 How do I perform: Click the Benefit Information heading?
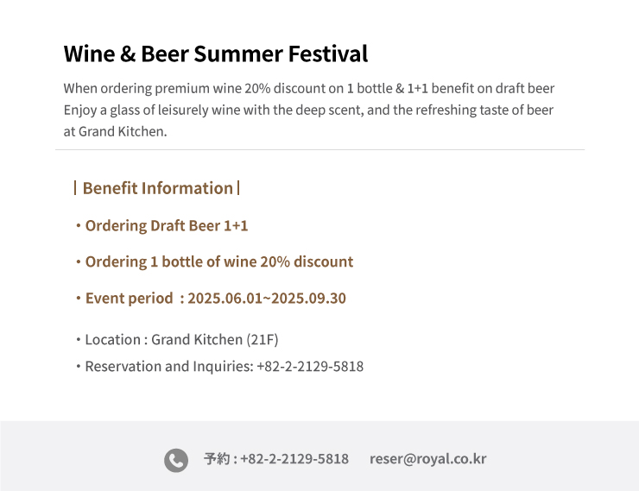[158, 188]
